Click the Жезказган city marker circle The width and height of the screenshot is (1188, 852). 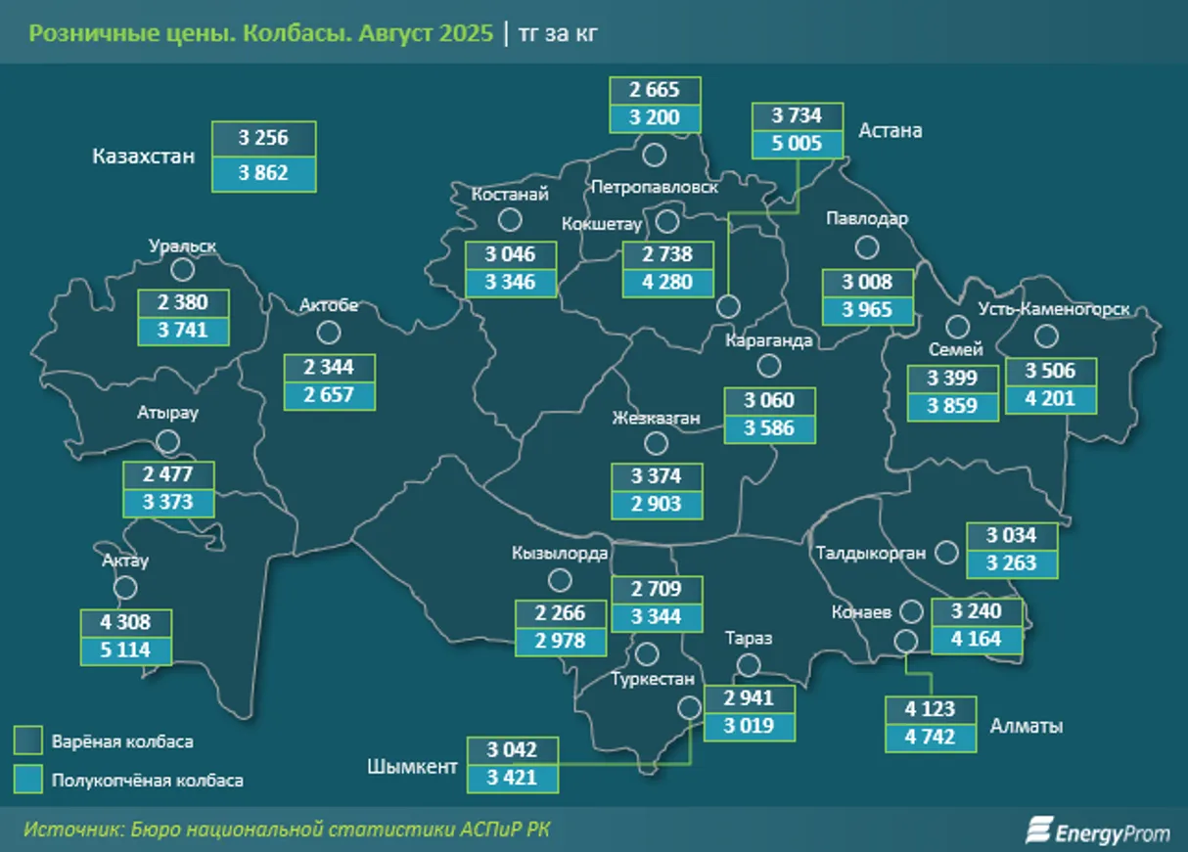click(656, 444)
